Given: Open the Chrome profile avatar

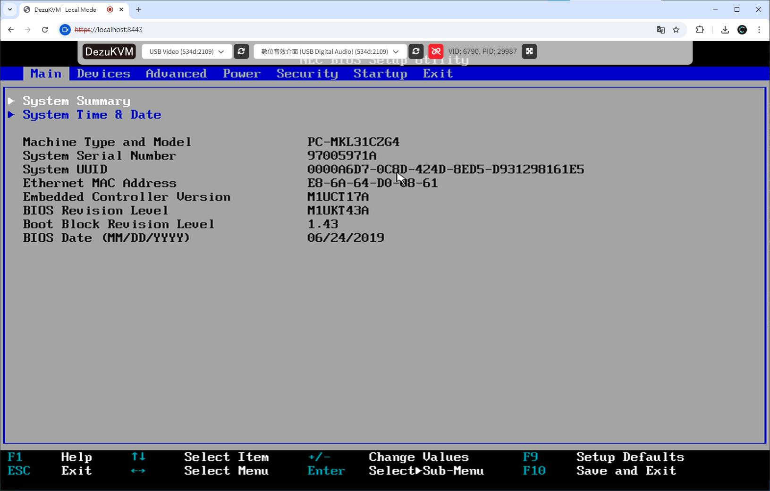Looking at the screenshot, I should pyautogui.click(x=742, y=30).
